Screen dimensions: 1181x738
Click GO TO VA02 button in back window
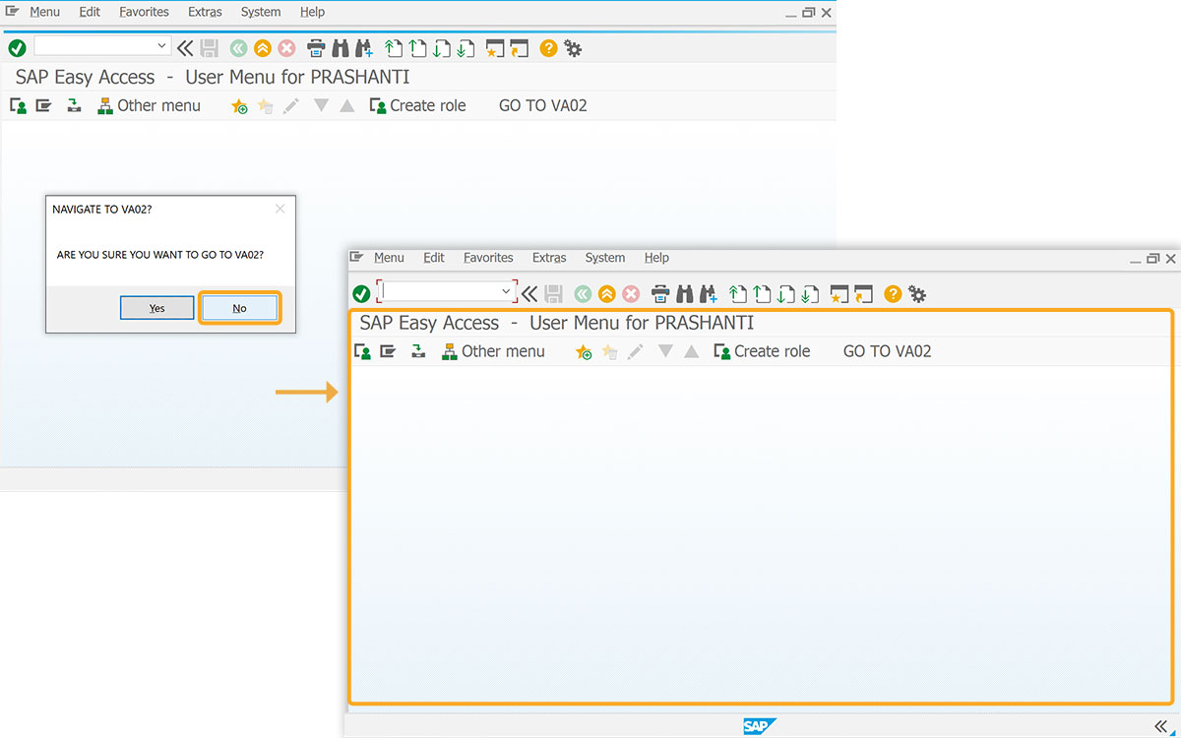pyautogui.click(x=543, y=106)
